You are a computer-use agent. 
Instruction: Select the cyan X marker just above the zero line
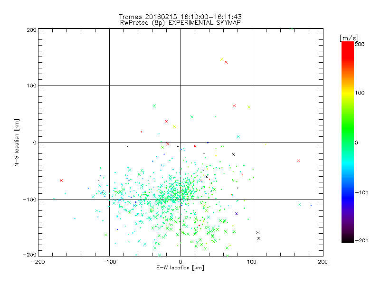[238, 137]
